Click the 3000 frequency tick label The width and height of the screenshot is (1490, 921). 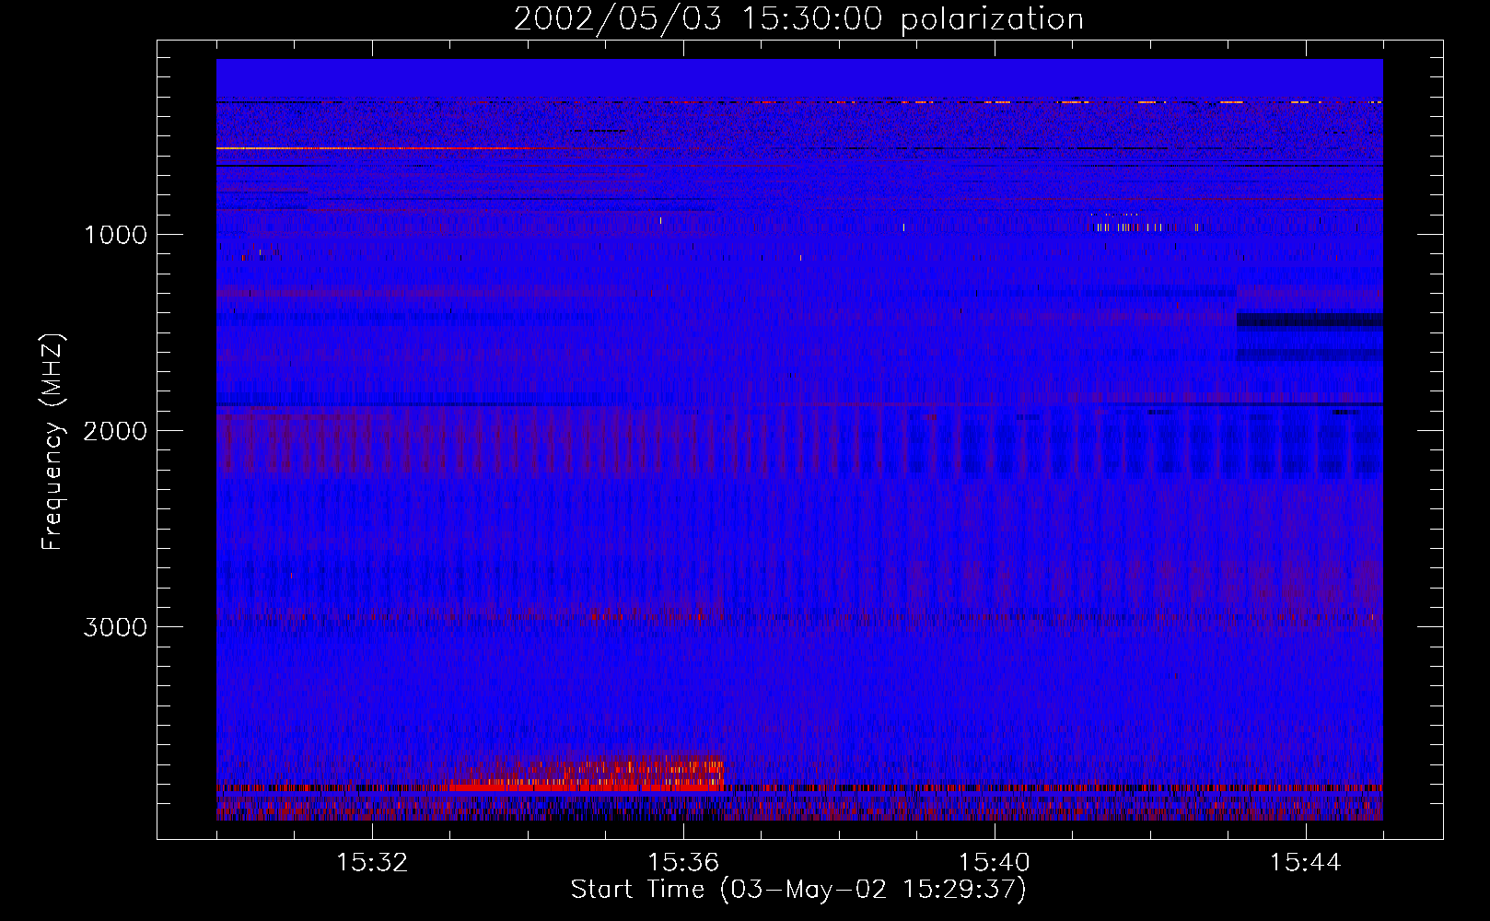click(x=115, y=627)
